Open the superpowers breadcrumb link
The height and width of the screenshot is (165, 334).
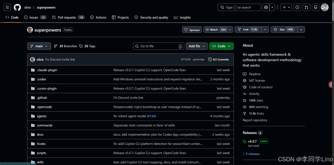point(46,8)
